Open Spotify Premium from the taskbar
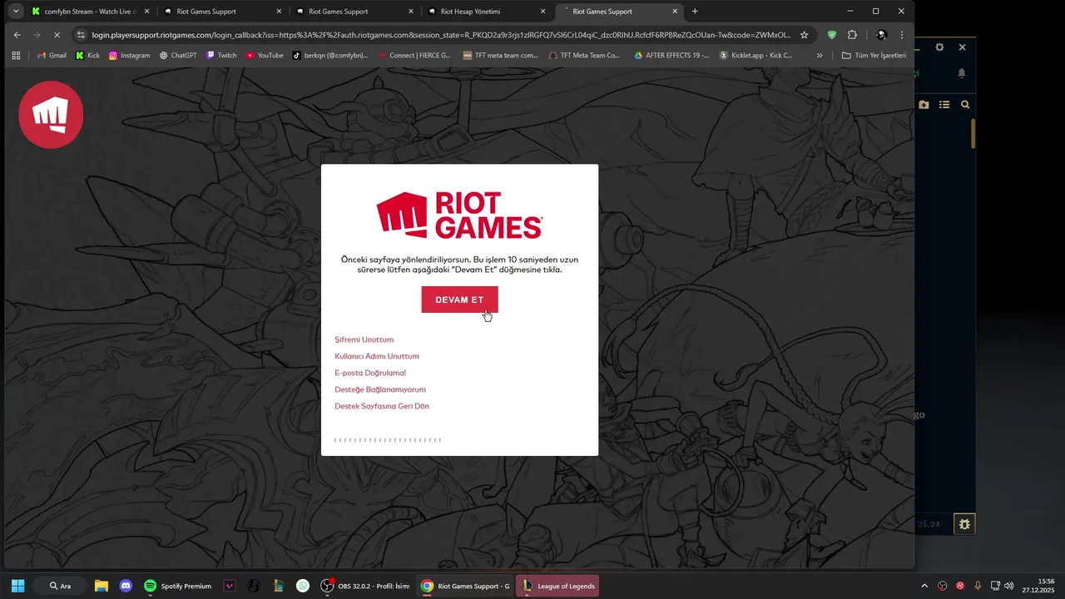This screenshot has width=1065, height=599. (x=178, y=586)
